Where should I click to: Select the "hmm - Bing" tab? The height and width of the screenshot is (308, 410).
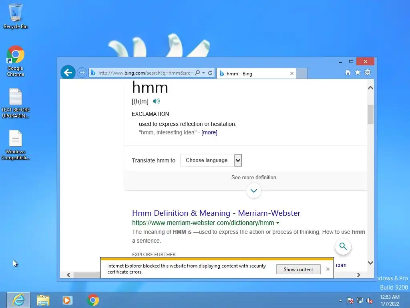coord(256,74)
